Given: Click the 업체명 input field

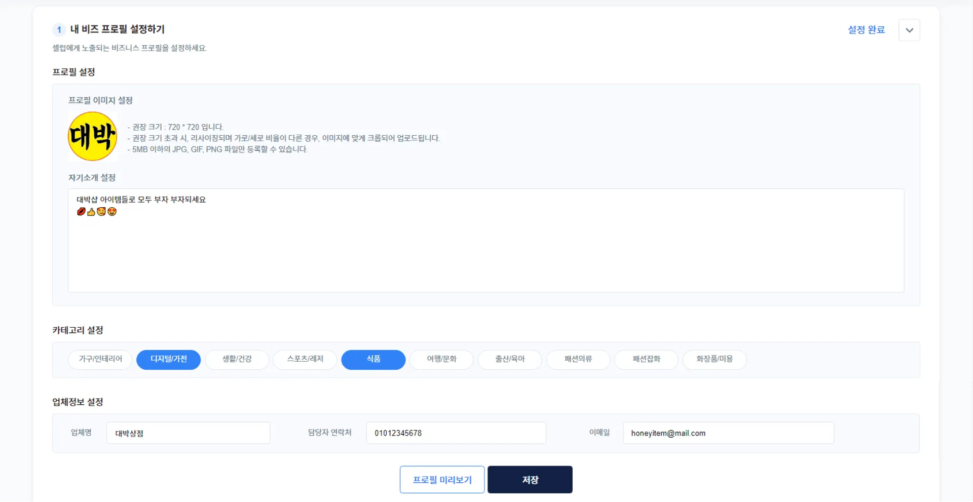Looking at the screenshot, I should pos(188,433).
